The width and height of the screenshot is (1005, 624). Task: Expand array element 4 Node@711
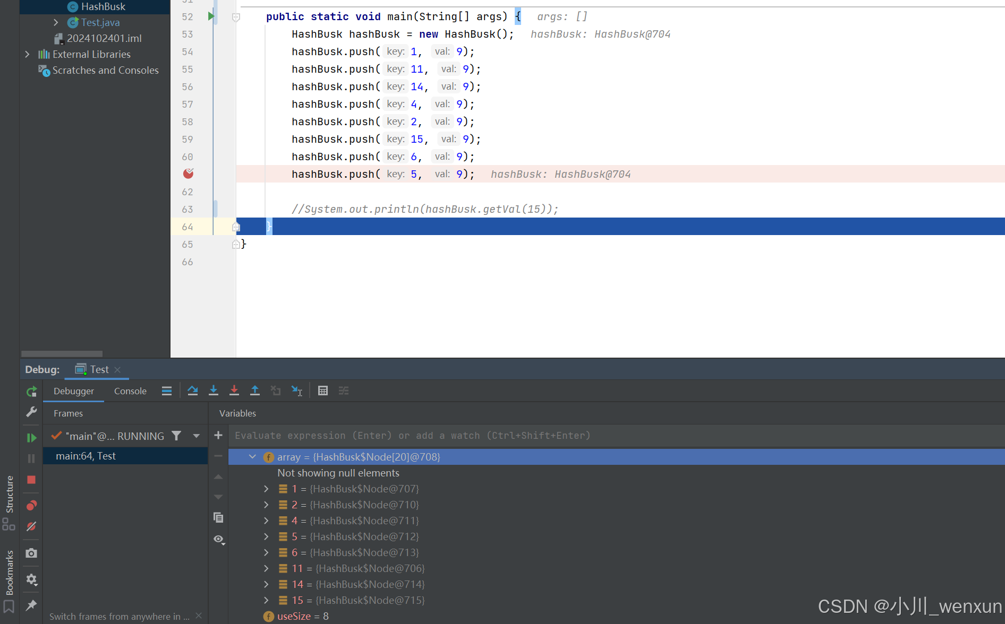pyautogui.click(x=267, y=521)
